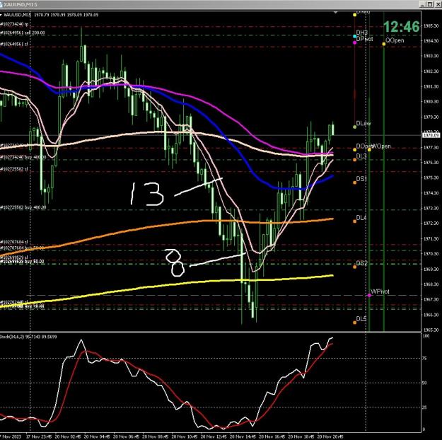The image size is (442, 440).
Task: Click the 20 Nov 10:45 time label
Action: [185, 436]
